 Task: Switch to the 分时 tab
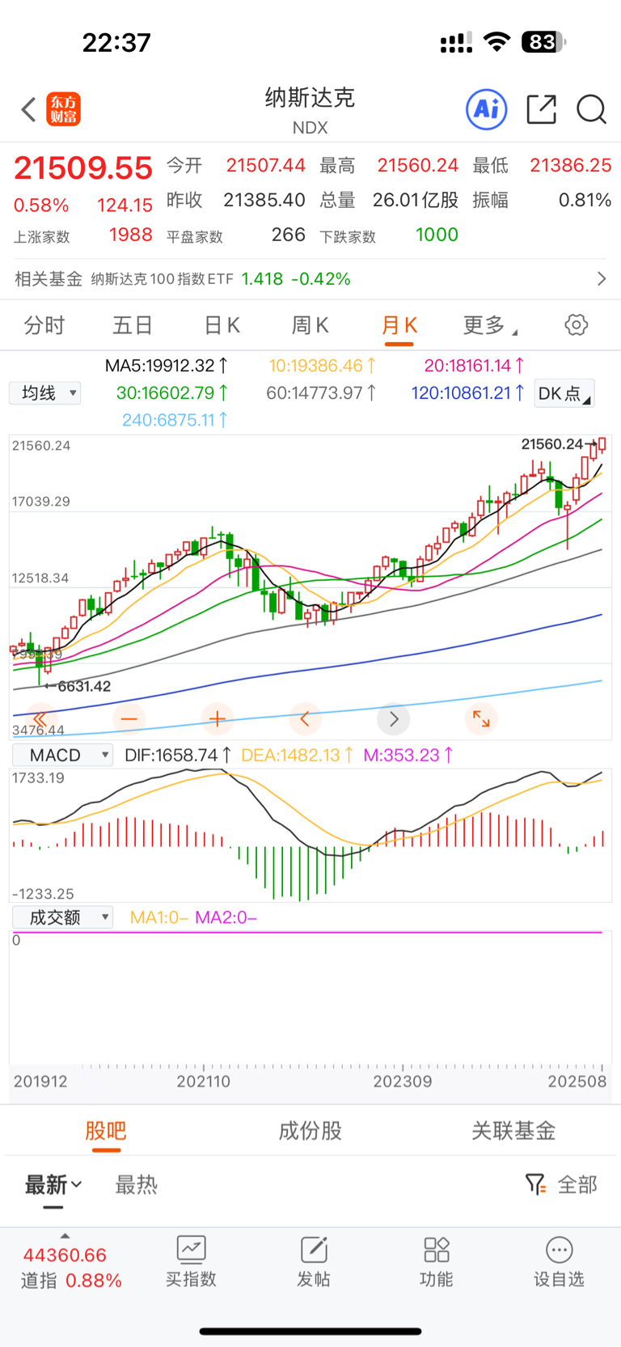tap(44, 325)
